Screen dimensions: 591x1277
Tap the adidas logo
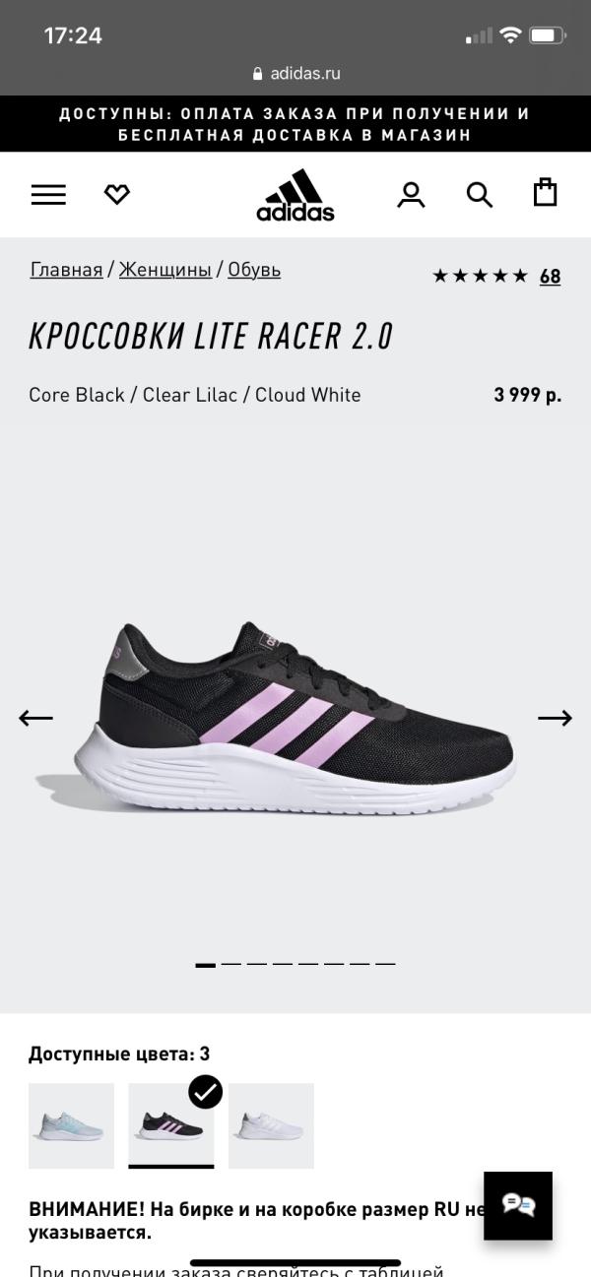pos(295,195)
